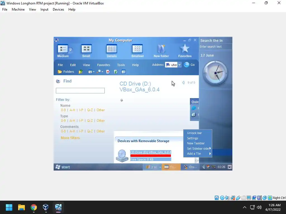This screenshot has height=214, width=286.
Task: Expand the Add a Tile submenu
Action: coord(198,154)
